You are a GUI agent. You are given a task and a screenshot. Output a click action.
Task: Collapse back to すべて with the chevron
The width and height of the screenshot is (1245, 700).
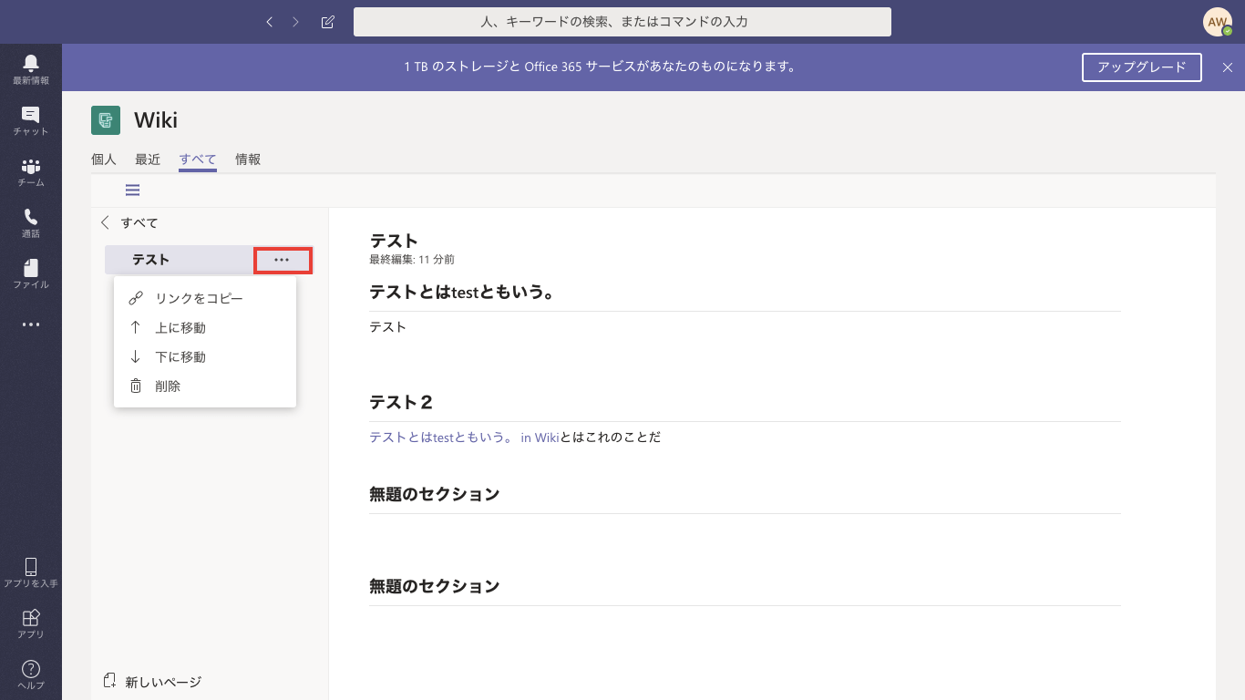point(106,222)
